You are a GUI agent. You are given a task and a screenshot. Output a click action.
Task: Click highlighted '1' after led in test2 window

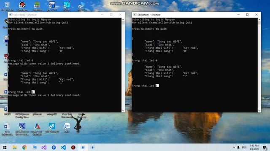[33, 92]
